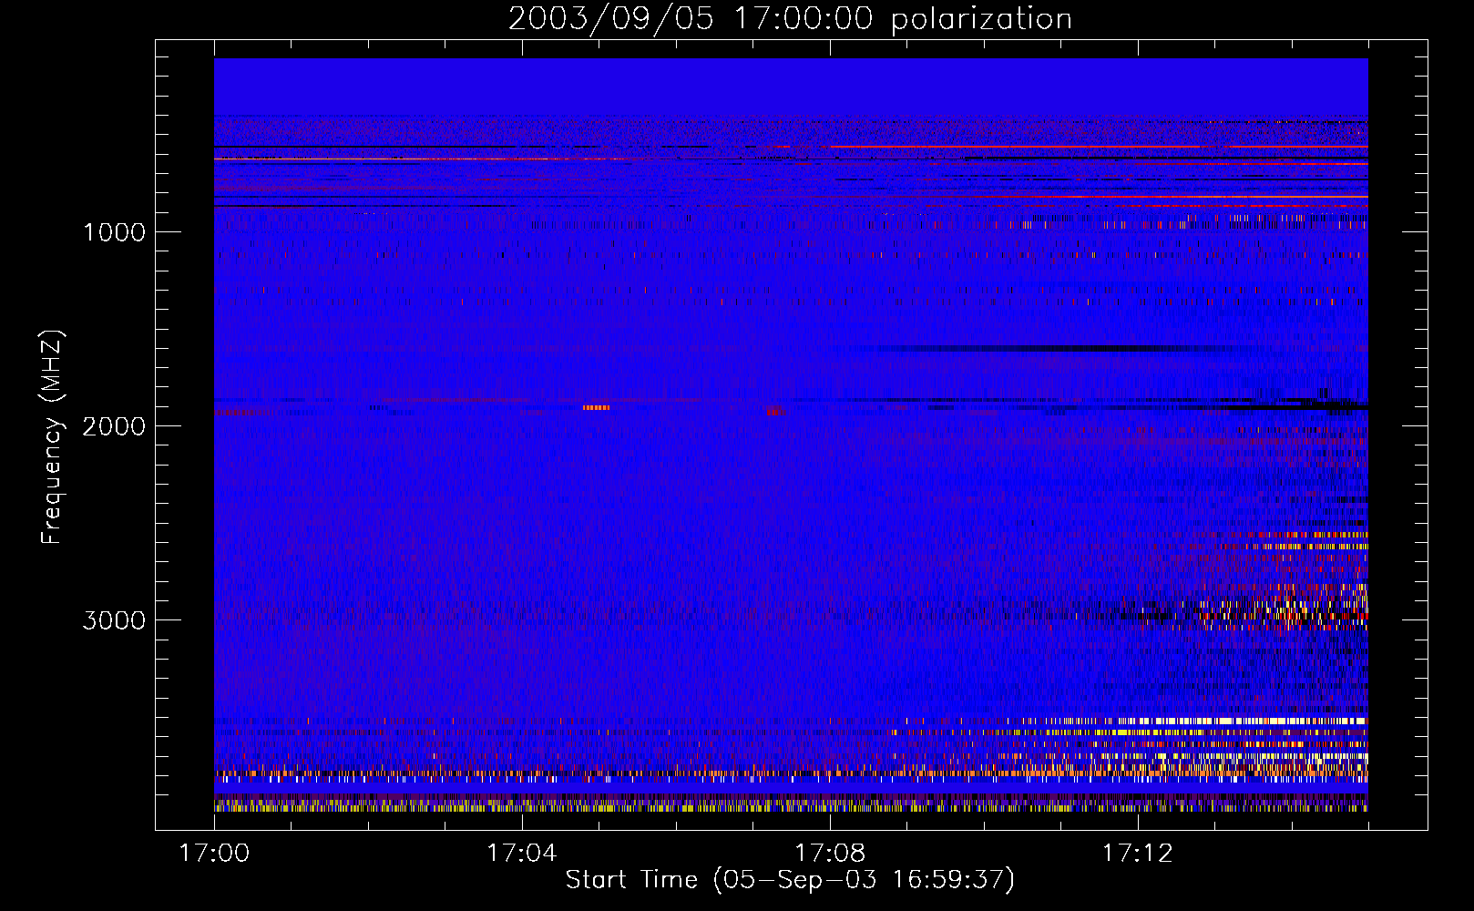Click the 'Start Time (05-Sep-03 16:59:37)' label
This screenshot has width=1474, height=911.
(x=790, y=880)
